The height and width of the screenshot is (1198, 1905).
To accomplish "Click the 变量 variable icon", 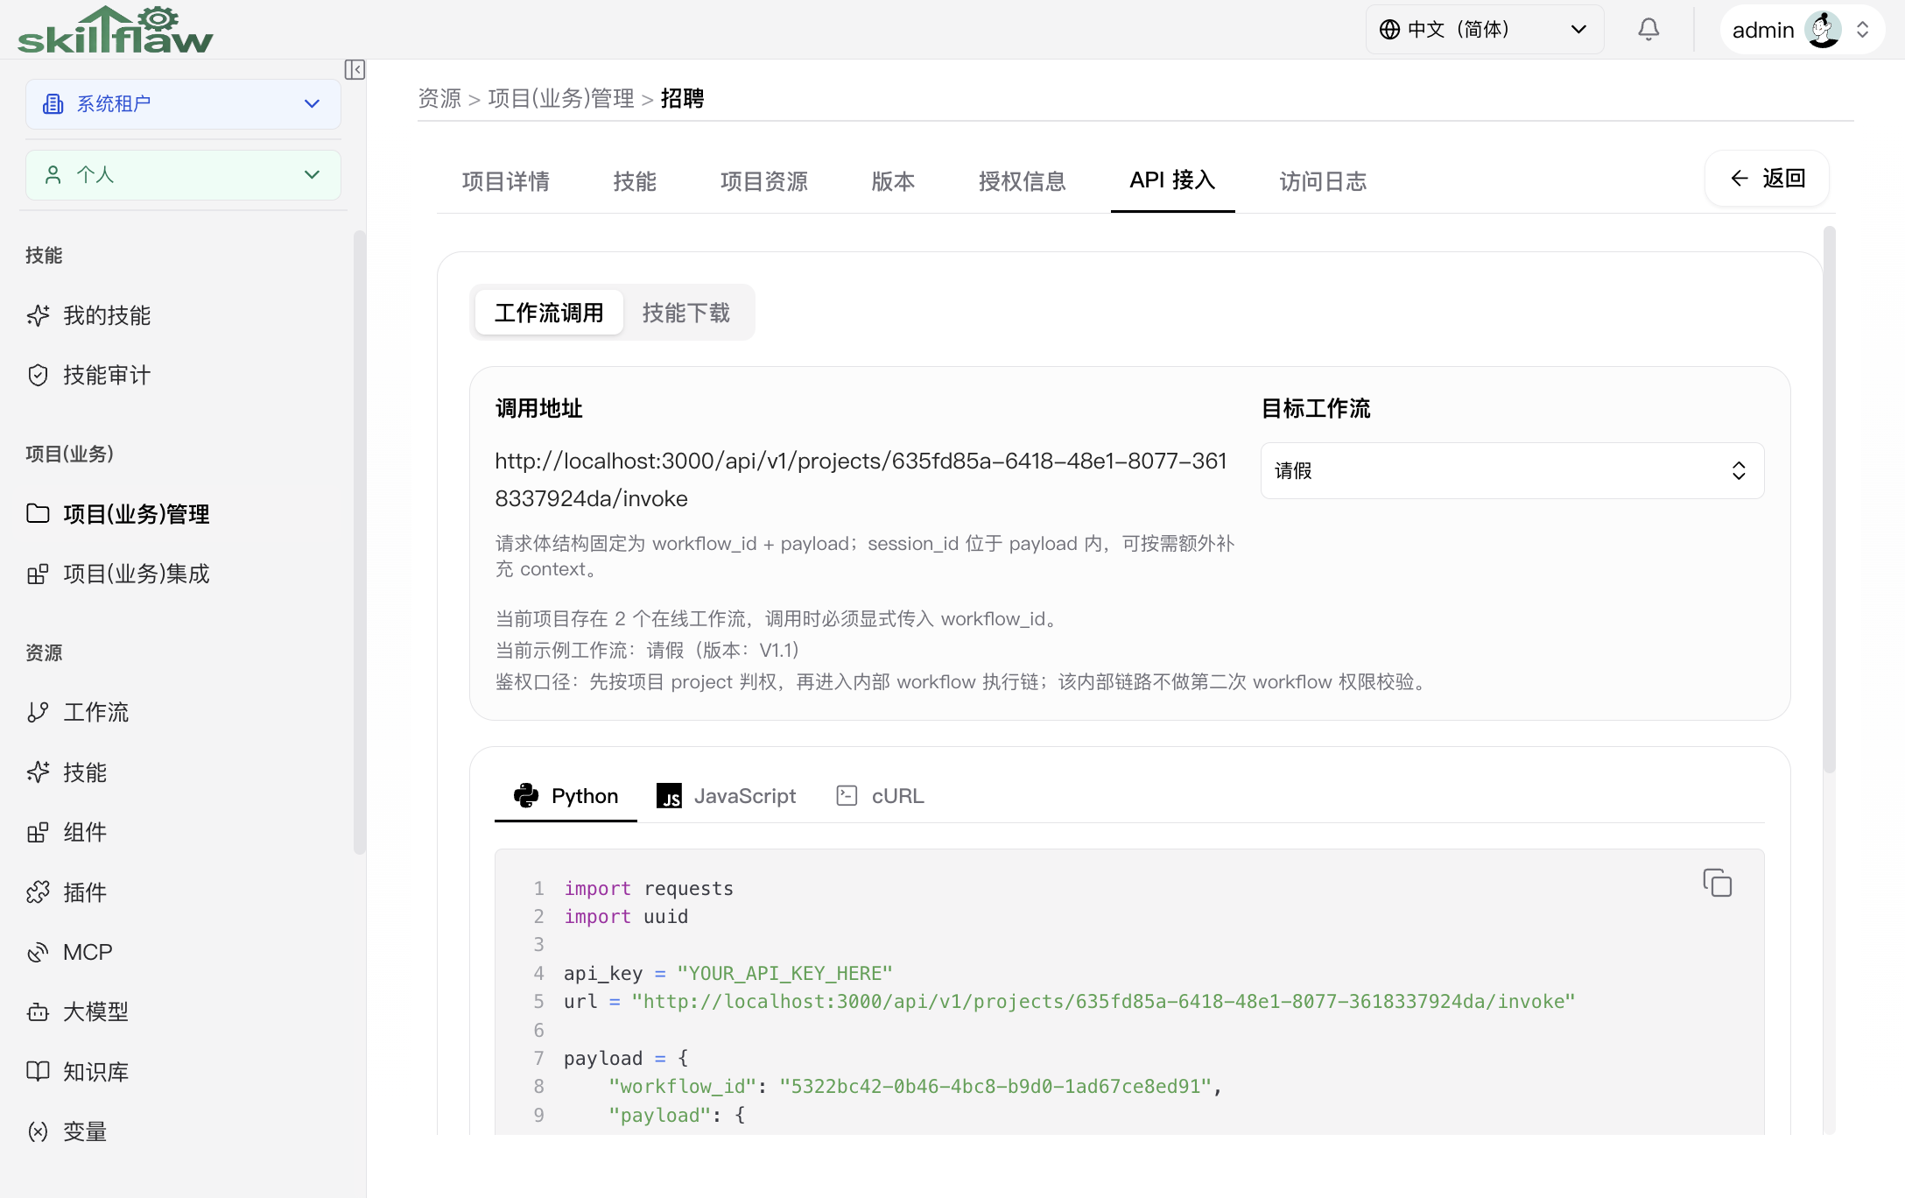I will click(38, 1131).
